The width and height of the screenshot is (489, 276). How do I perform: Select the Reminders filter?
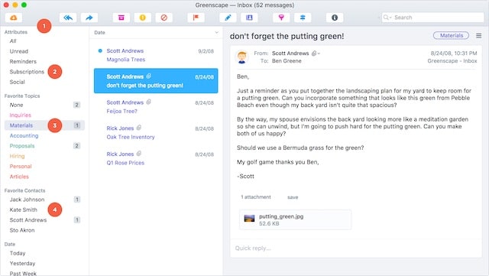[23, 61]
